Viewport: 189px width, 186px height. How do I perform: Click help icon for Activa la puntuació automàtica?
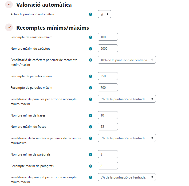[90, 14]
